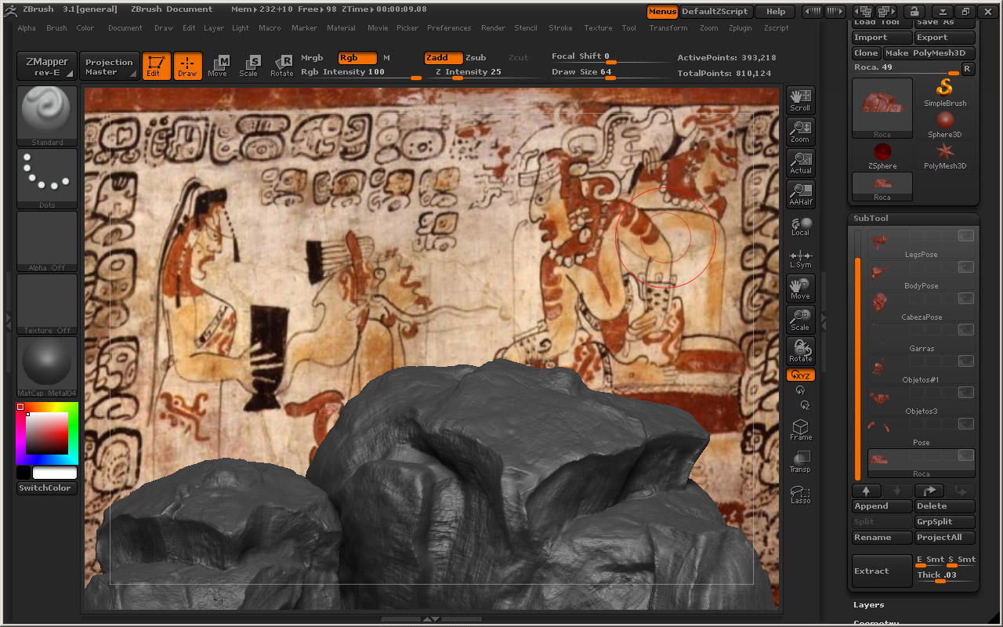Pick a color in the color picker square

click(x=47, y=433)
